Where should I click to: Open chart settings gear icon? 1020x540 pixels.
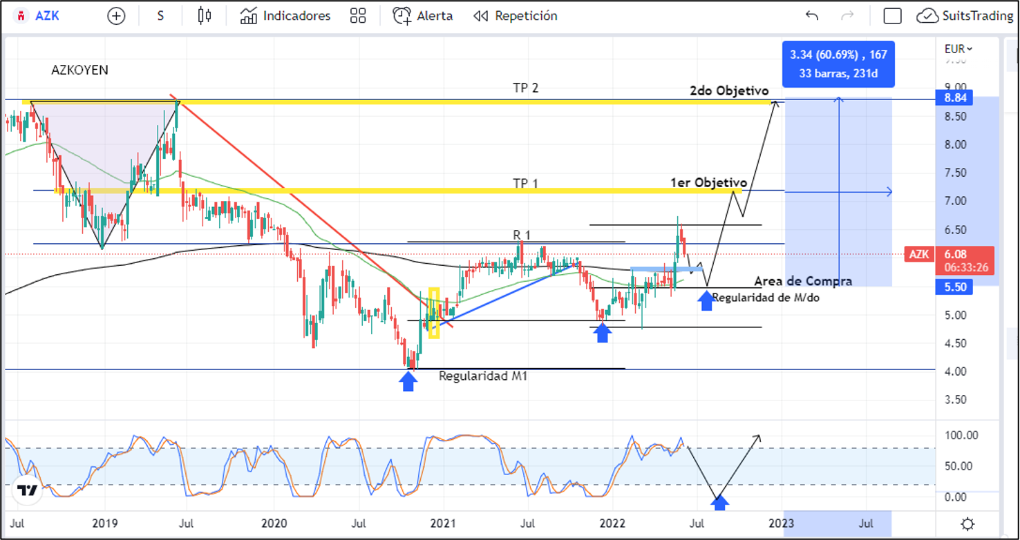[968, 523]
